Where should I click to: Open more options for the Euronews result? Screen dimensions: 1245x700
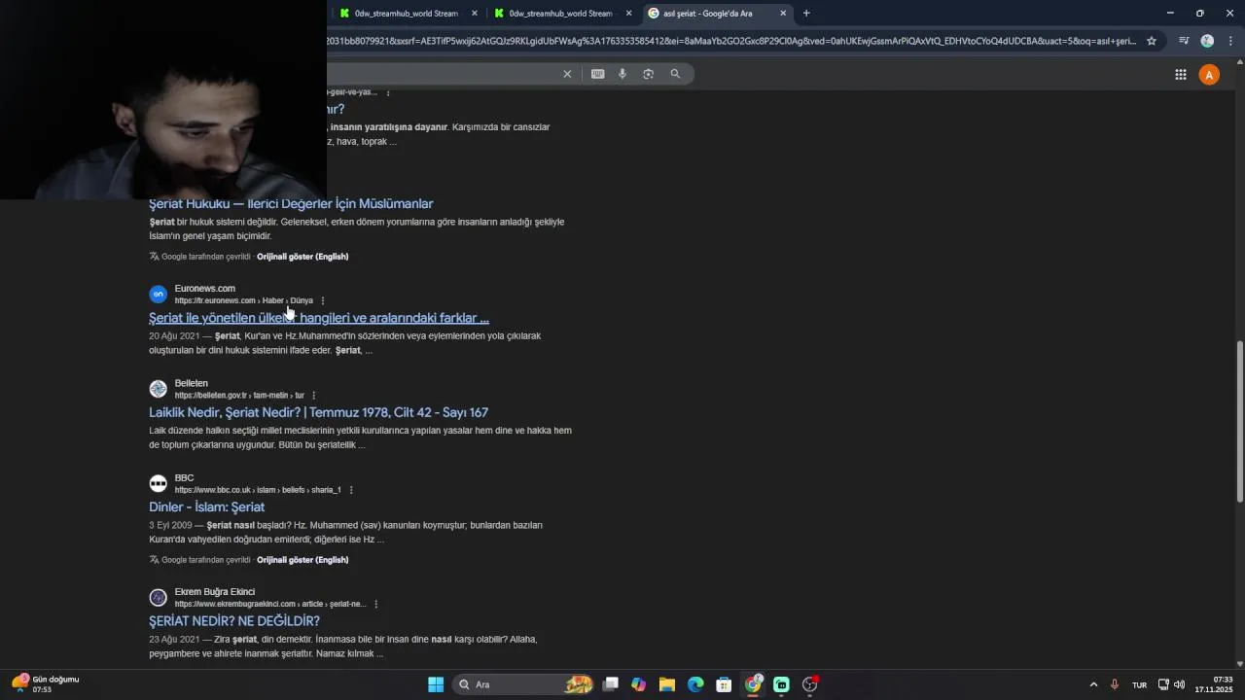pyautogui.click(x=323, y=300)
